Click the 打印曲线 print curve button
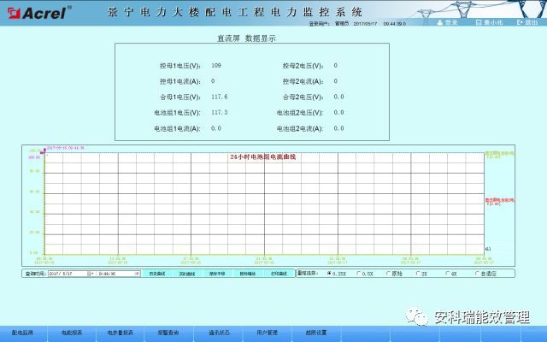The image size is (547, 342). [x=279, y=274]
